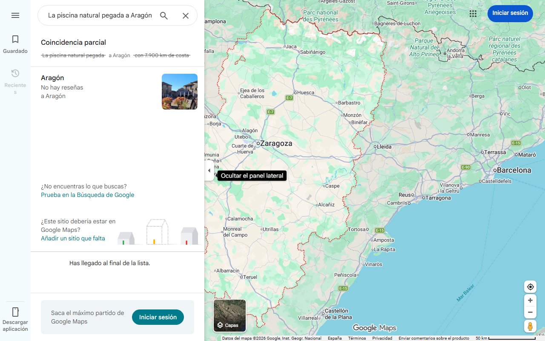Open the hamburger menu
Screen dimensions: 545x341
click(15, 15)
